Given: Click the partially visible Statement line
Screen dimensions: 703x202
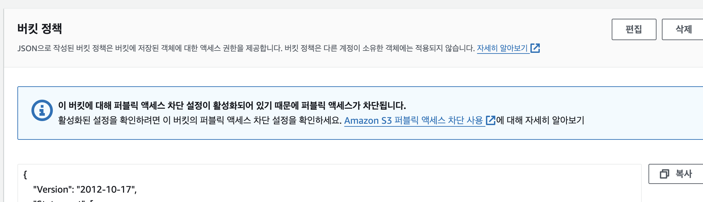Looking at the screenshot, I should click(64, 201).
